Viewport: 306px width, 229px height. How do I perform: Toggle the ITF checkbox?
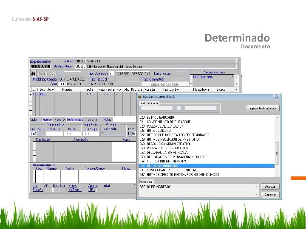coord(98,190)
